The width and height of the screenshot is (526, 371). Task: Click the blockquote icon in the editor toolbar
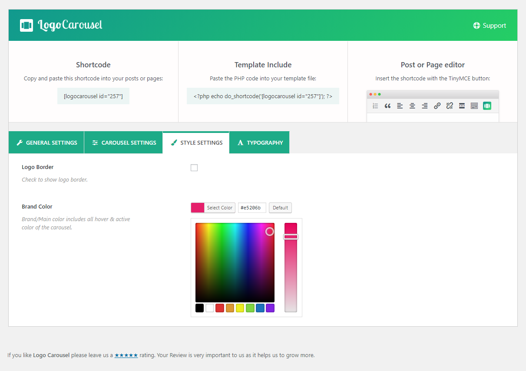click(x=387, y=106)
